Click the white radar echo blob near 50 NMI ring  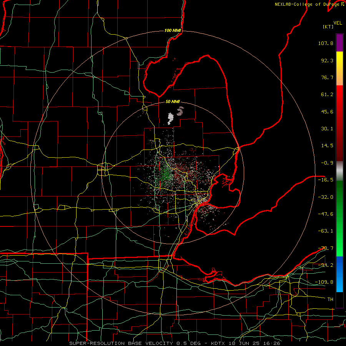(x=170, y=118)
